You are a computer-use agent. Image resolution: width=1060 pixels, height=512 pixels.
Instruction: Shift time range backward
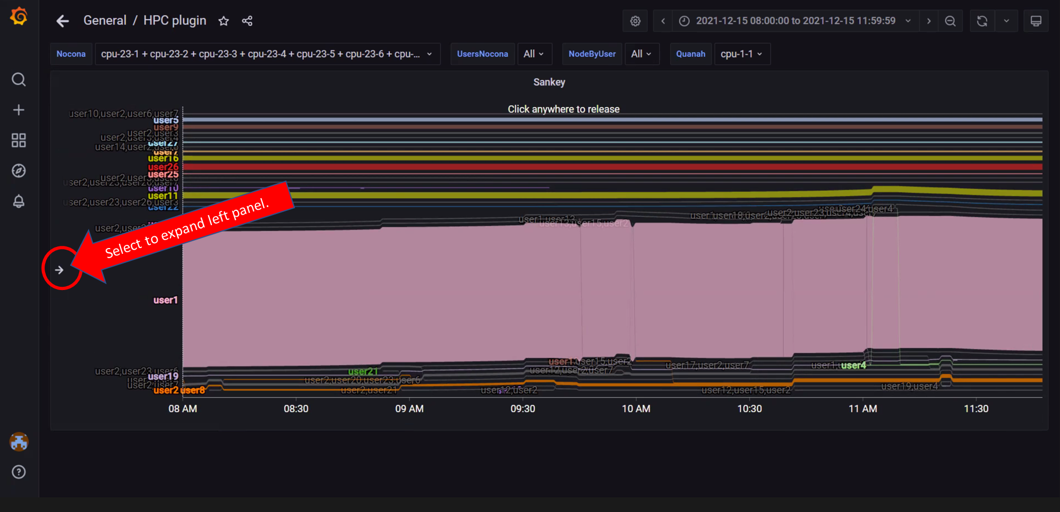tap(663, 21)
